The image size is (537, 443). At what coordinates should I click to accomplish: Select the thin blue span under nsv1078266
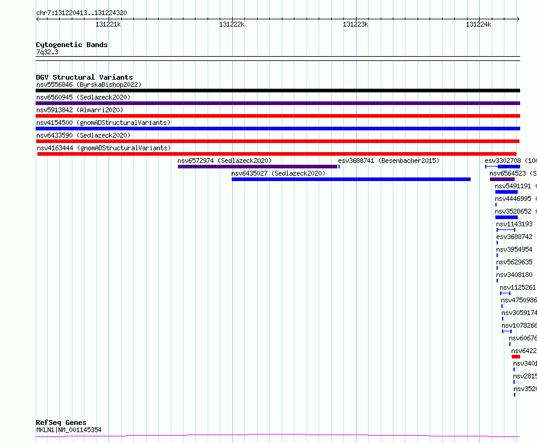(507, 331)
